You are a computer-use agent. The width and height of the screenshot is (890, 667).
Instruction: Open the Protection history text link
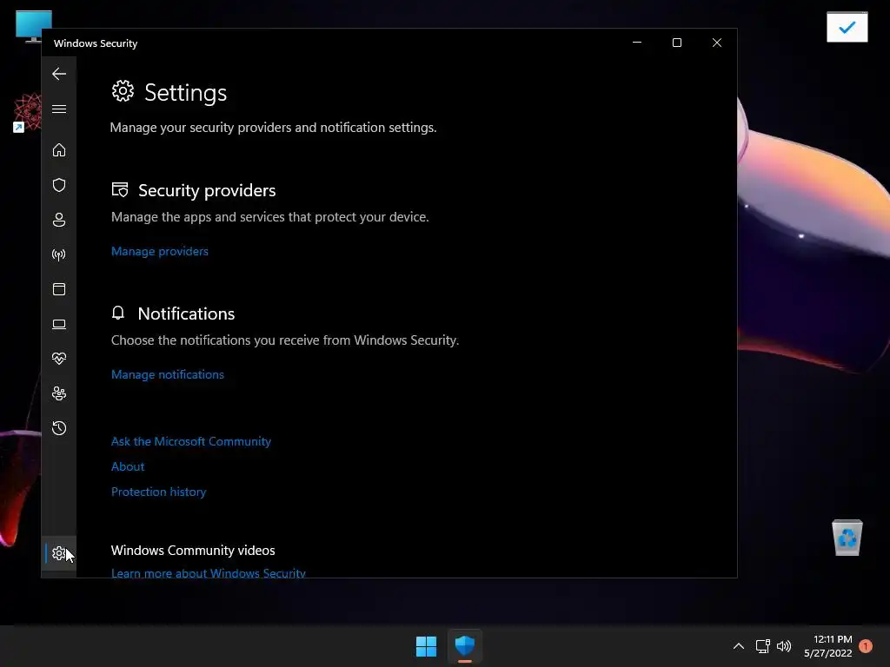[x=158, y=492]
